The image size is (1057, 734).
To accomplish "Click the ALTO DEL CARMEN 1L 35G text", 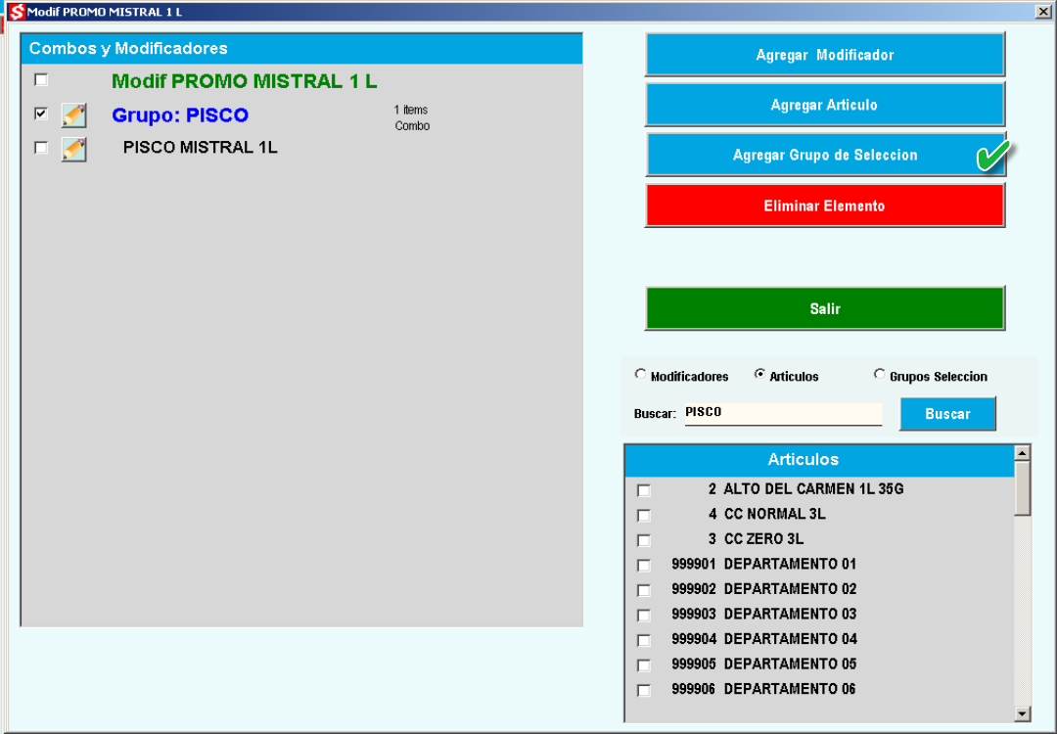I will pos(813,489).
